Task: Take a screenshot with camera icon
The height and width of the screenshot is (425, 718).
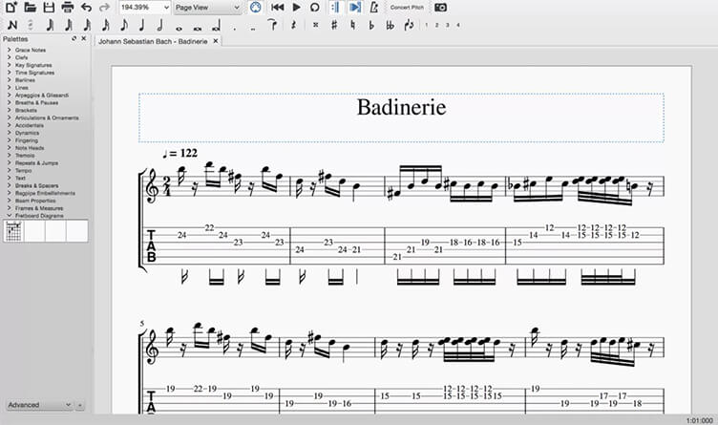Action: point(440,8)
